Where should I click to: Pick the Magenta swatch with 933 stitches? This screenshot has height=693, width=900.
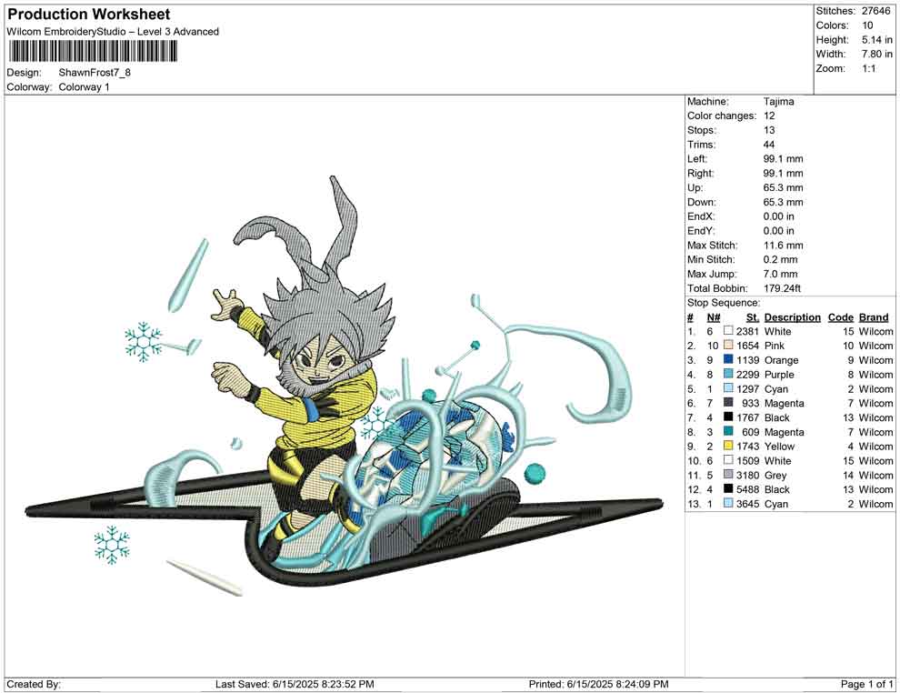728,403
